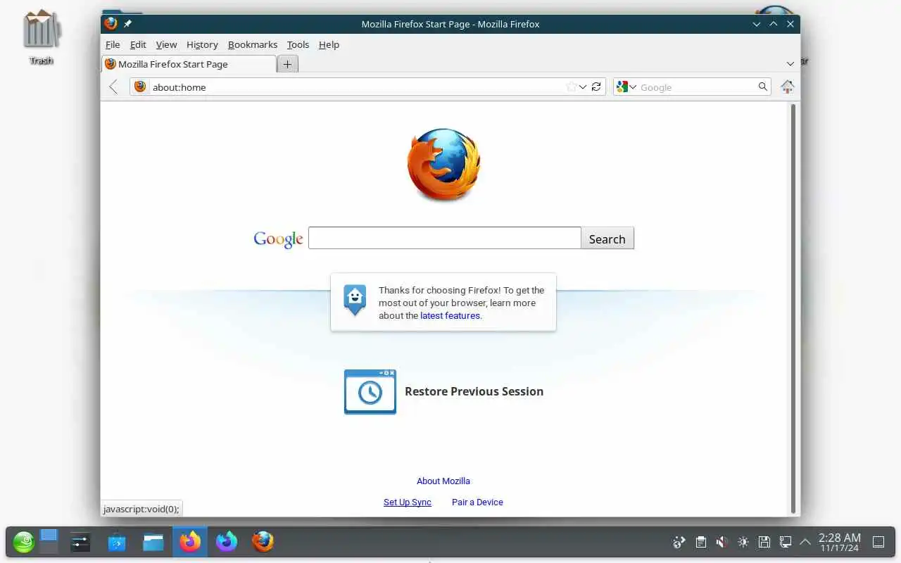Bookmark this page with the star icon
The height and width of the screenshot is (563, 901).
572,87
